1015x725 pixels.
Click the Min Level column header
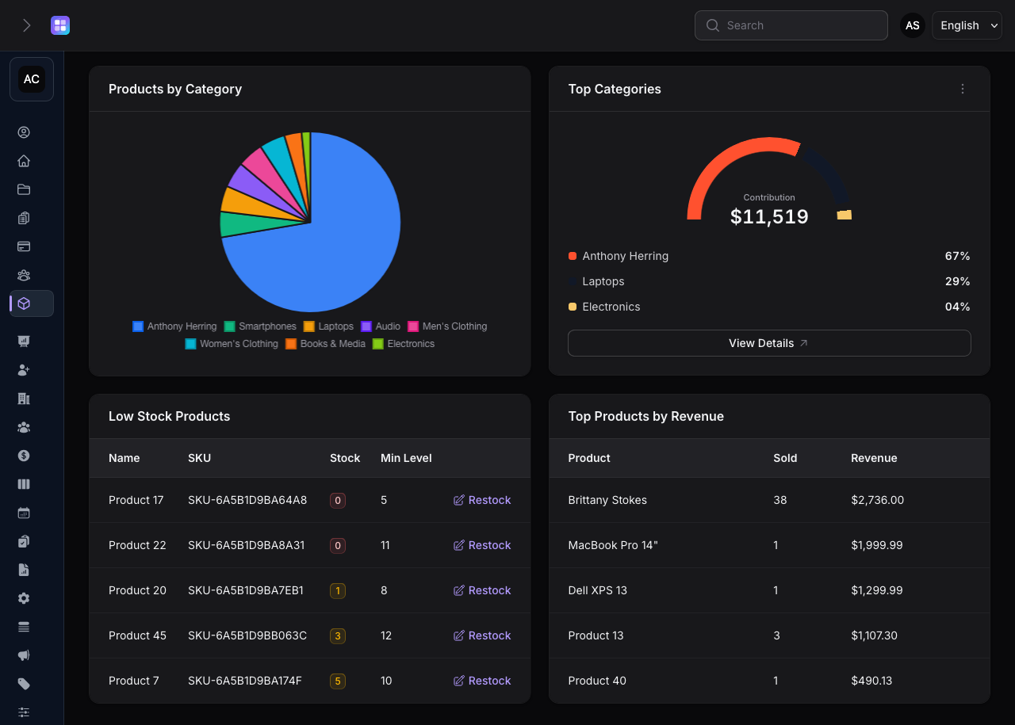(x=406, y=458)
